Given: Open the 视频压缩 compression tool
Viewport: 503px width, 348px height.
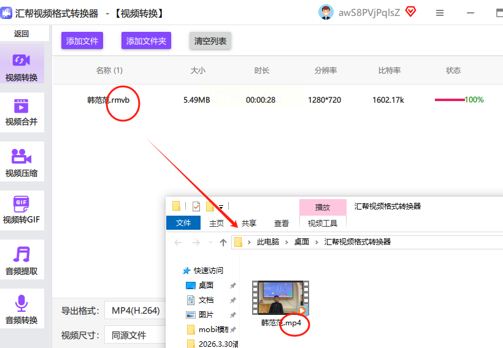Looking at the screenshot, I should (21, 162).
